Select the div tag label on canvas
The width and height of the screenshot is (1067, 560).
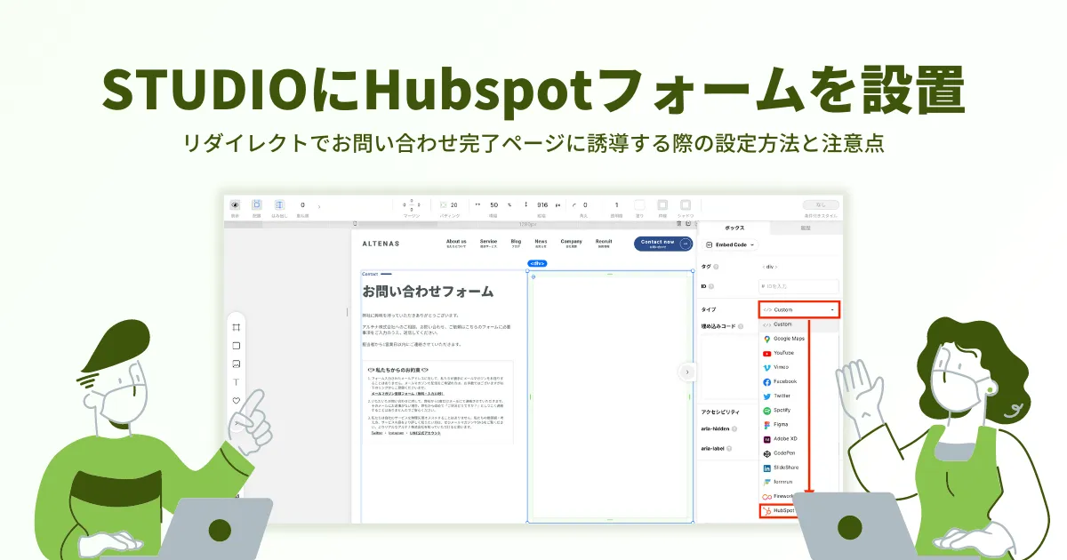[x=536, y=264]
